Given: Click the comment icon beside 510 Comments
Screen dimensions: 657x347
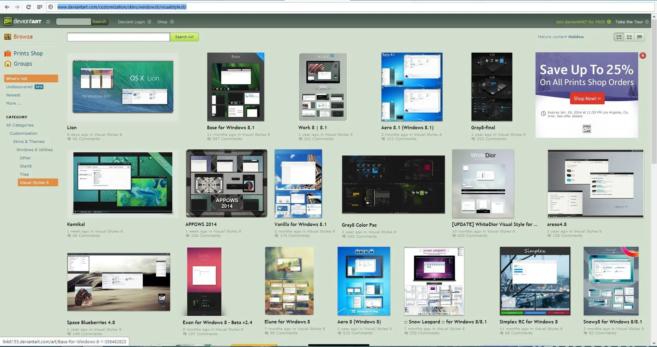Looking at the screenshot, I should (x=339, y=333).
